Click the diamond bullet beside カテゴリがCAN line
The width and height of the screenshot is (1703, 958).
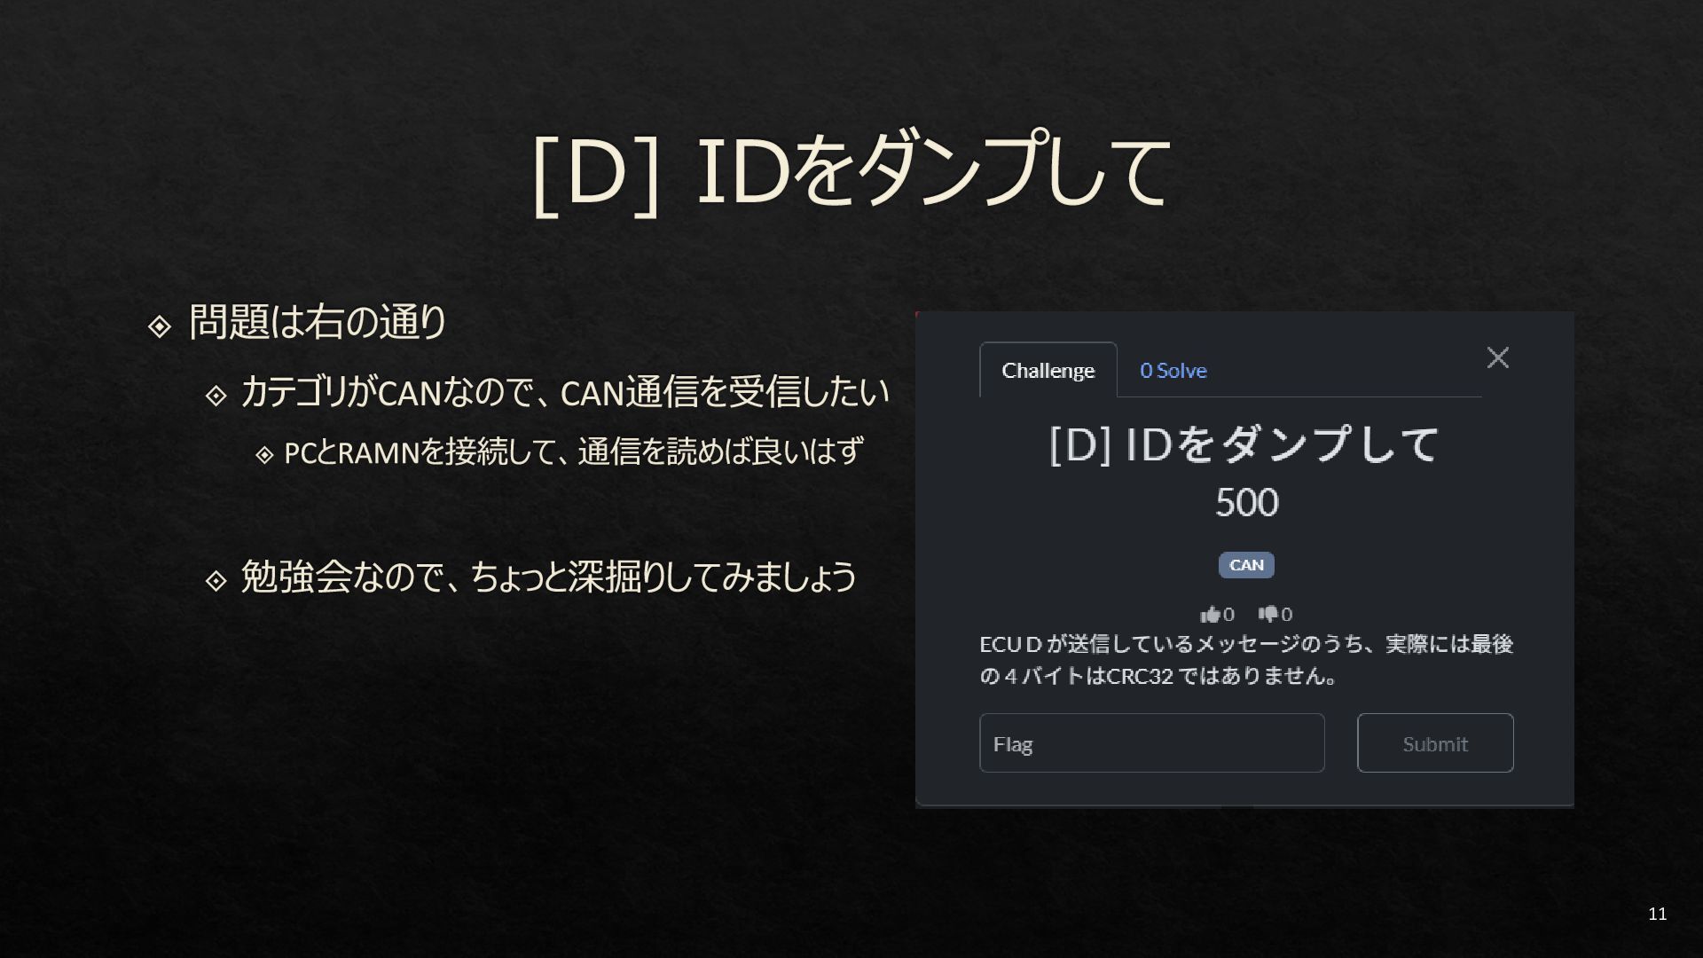click(216, 396)
